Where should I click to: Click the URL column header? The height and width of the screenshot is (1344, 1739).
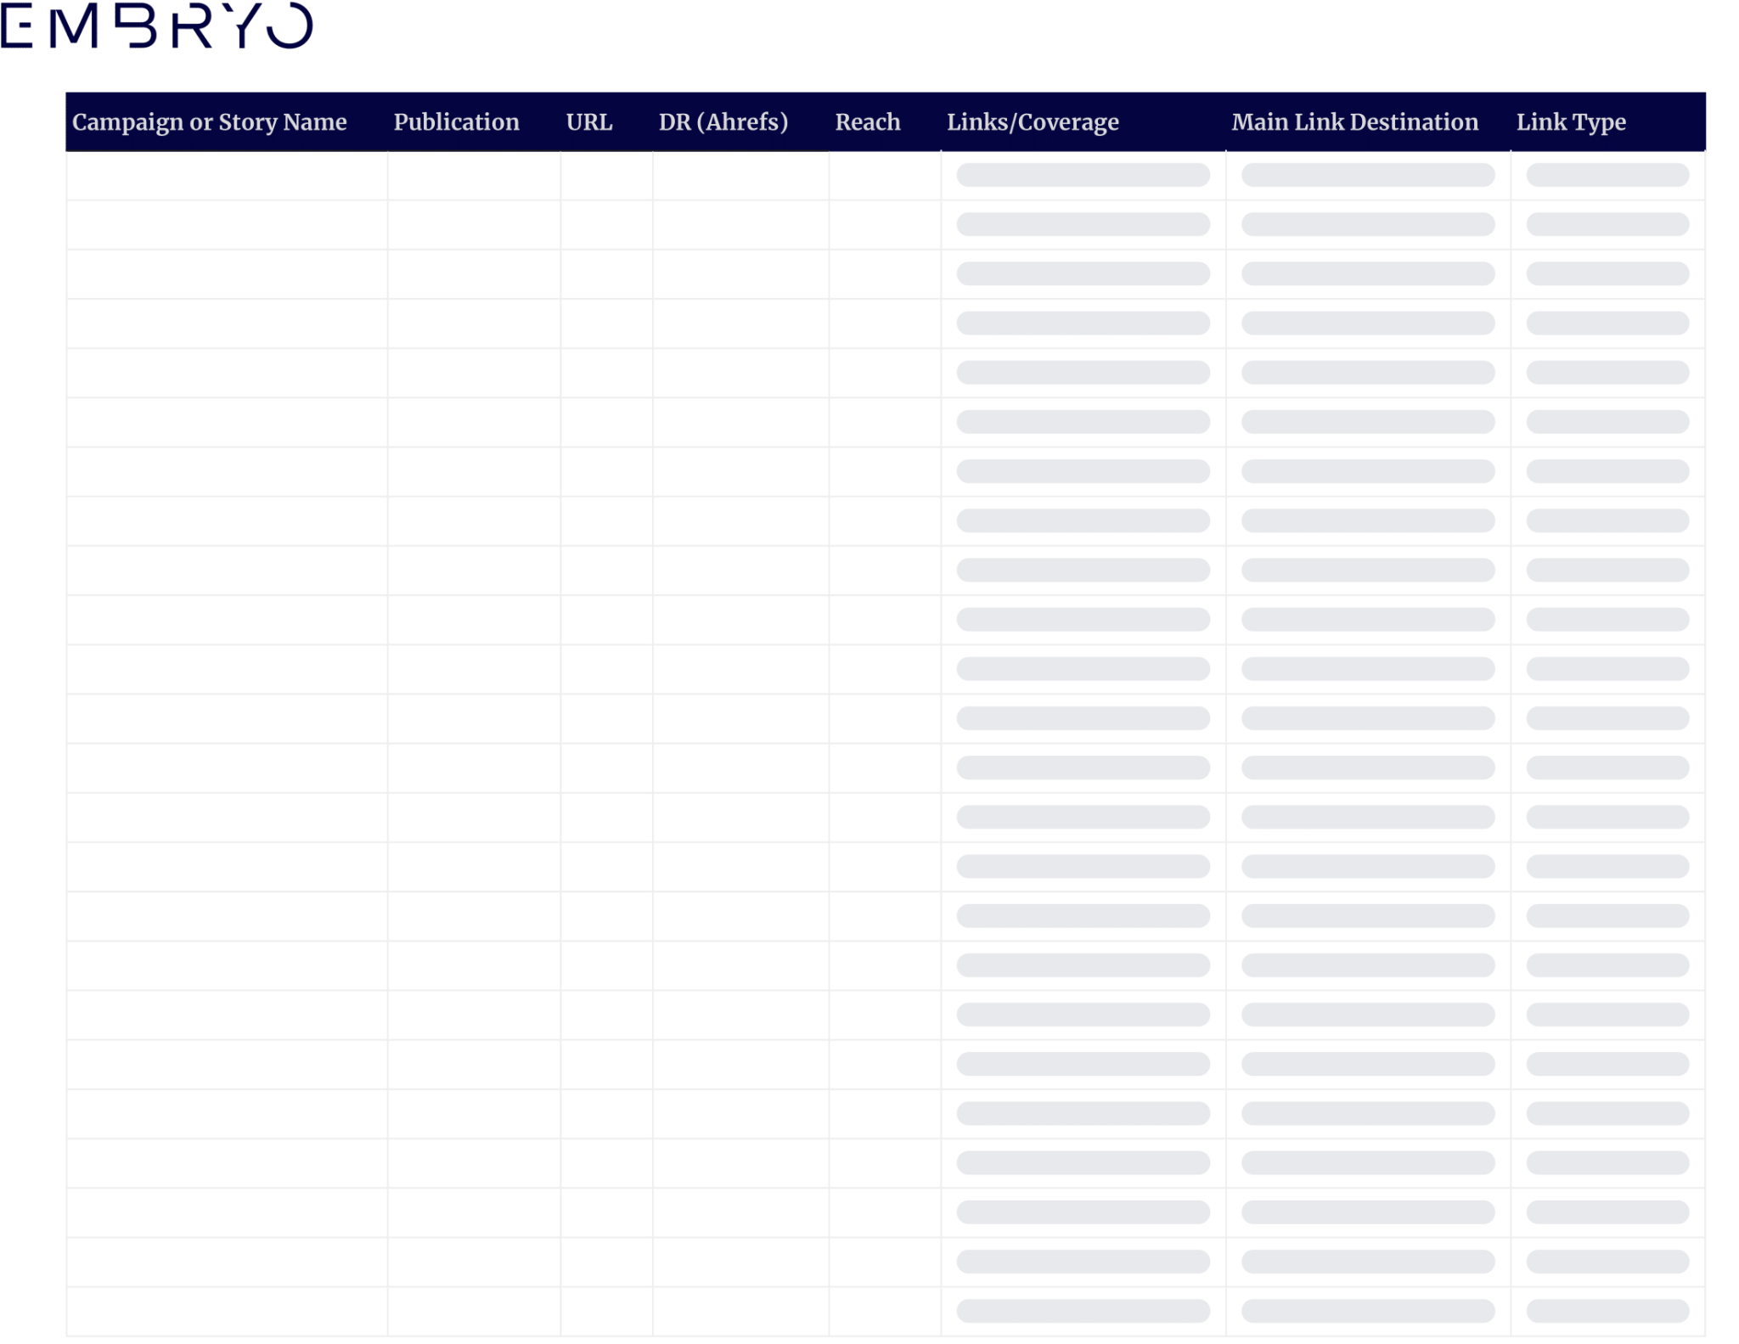(588, 121)
